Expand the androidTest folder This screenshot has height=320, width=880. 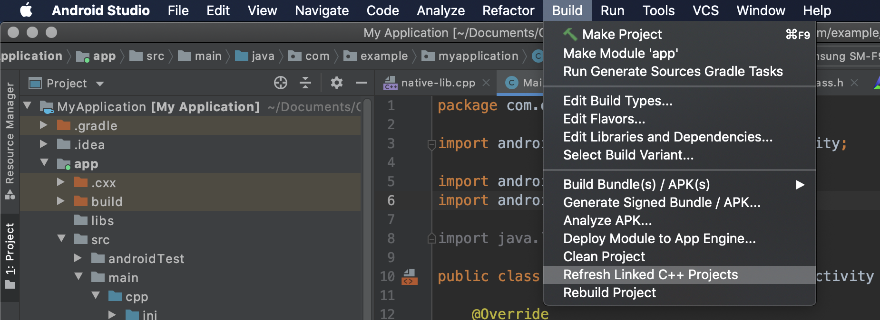point(78,258)
